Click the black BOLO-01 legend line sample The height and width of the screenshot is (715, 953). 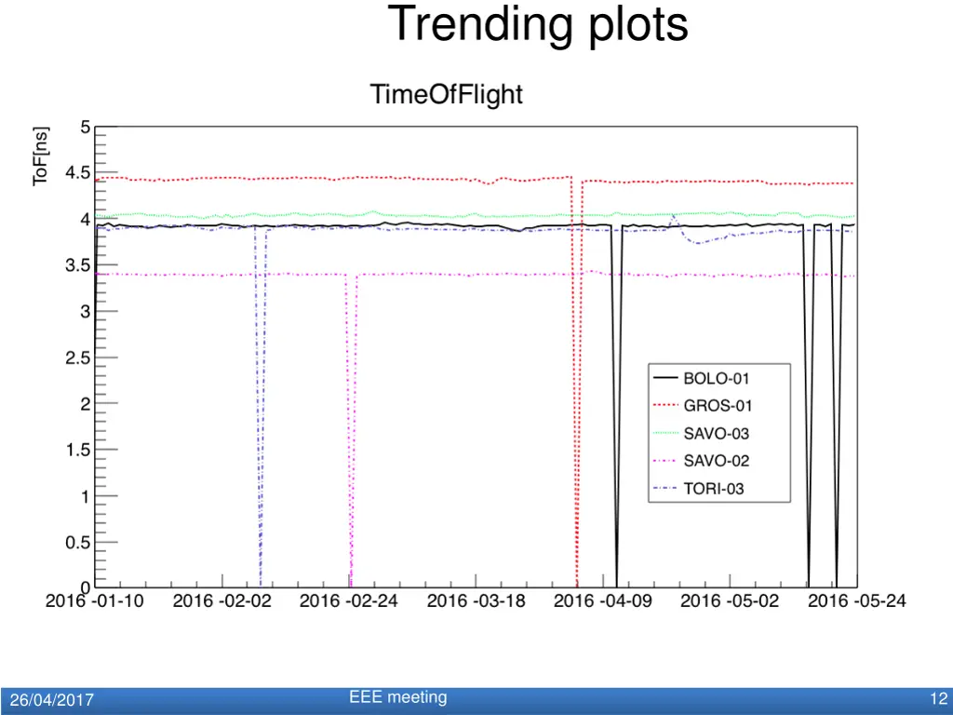click(x=664, y=378)
